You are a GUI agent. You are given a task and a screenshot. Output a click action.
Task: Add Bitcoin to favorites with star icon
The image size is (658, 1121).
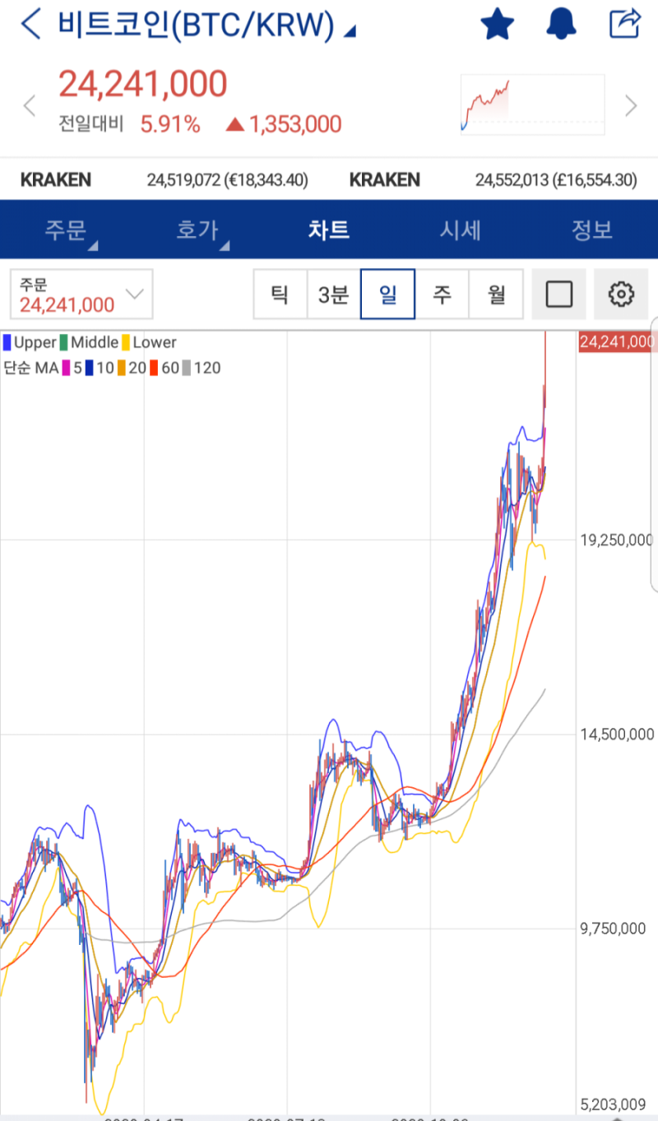click(x=497, y=24)
